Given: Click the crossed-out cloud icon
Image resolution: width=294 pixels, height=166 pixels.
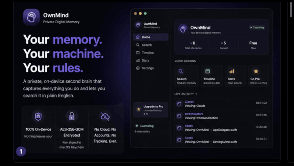Looking at the screenshot, I should pos(105,117).
